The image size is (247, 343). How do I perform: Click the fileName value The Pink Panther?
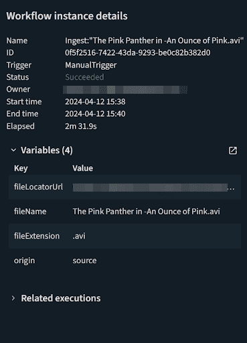coord(146,212)
